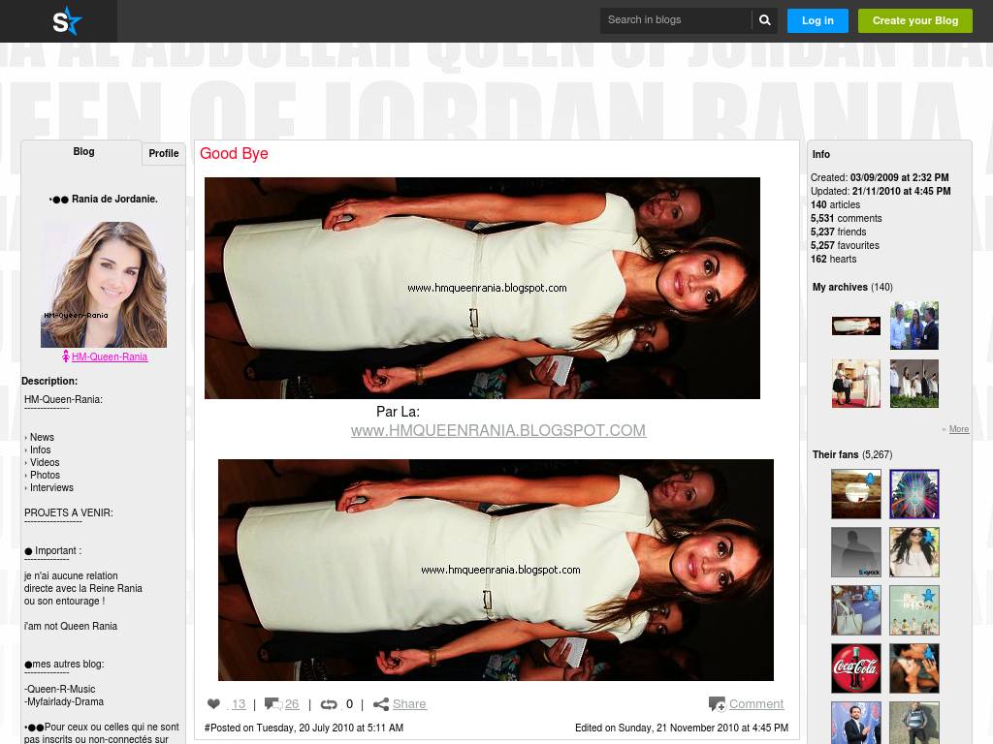Viewport: 993px width, 744px height.
Task: Open archive thumbnail of outdoor ceremony
Action: click(913, 384)
